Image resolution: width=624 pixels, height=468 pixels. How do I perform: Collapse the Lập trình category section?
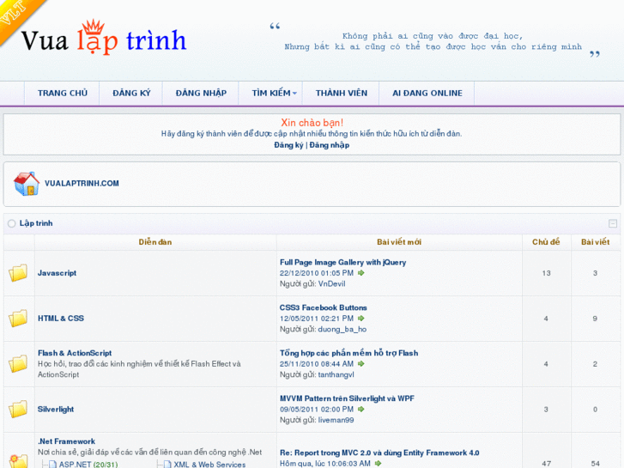613,223
